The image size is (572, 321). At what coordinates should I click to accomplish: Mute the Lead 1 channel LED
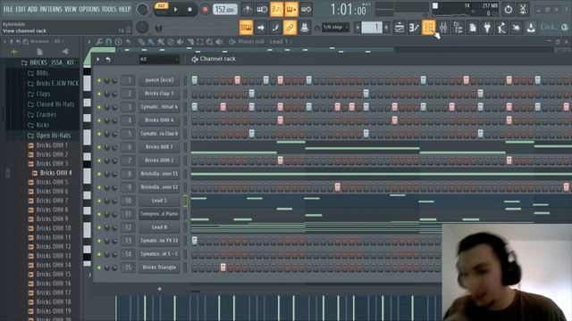pos(99,201)
